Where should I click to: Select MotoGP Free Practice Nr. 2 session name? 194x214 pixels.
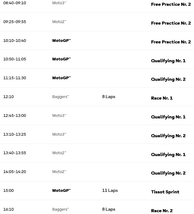pos(171,42)
